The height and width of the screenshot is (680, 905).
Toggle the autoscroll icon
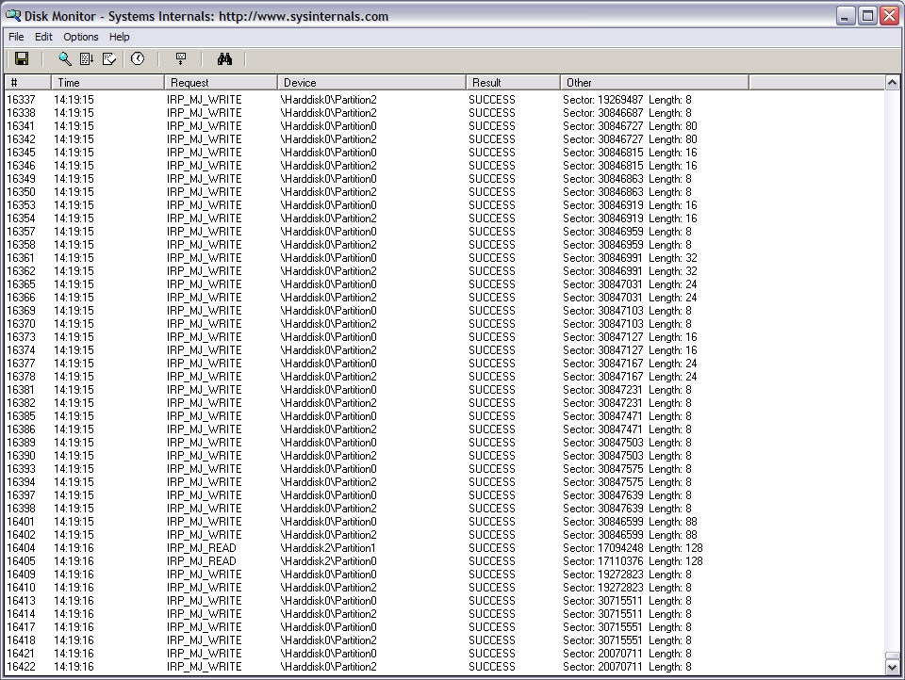point(87,58)
